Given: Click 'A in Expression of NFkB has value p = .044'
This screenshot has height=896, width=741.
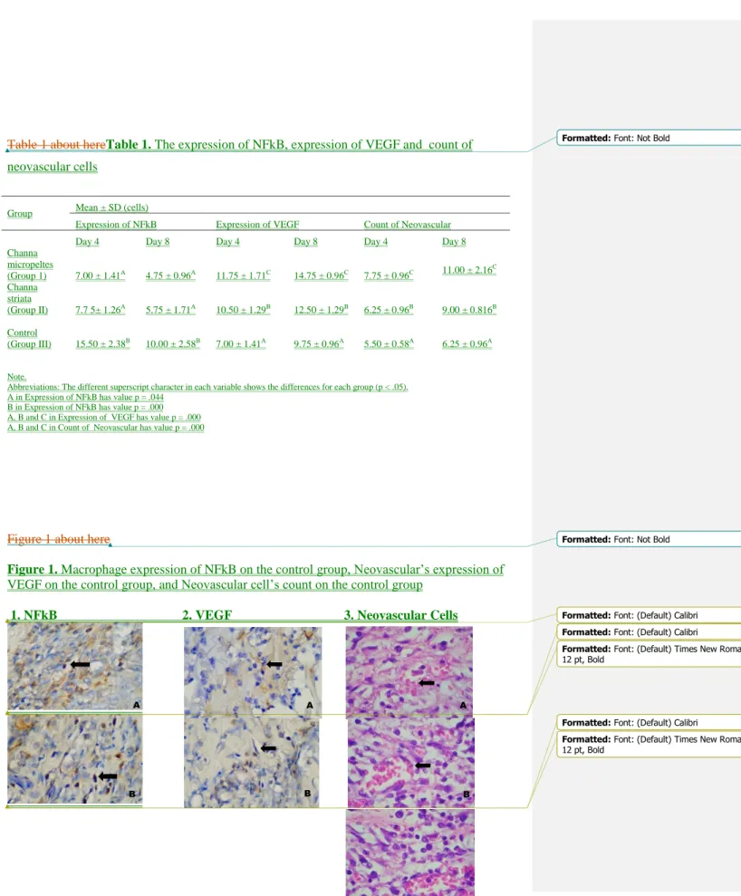Looking at the screenshot, I should (x=86, y=397).
